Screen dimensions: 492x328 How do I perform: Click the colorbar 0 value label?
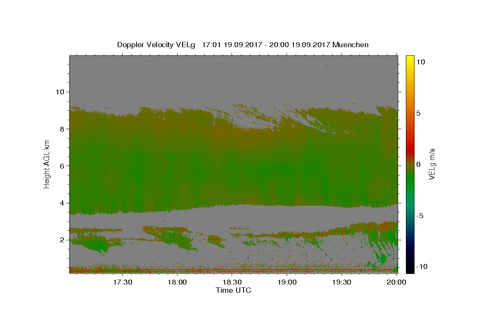point(418,164)
